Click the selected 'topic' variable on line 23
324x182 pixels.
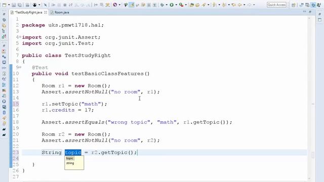click(73, 153)
